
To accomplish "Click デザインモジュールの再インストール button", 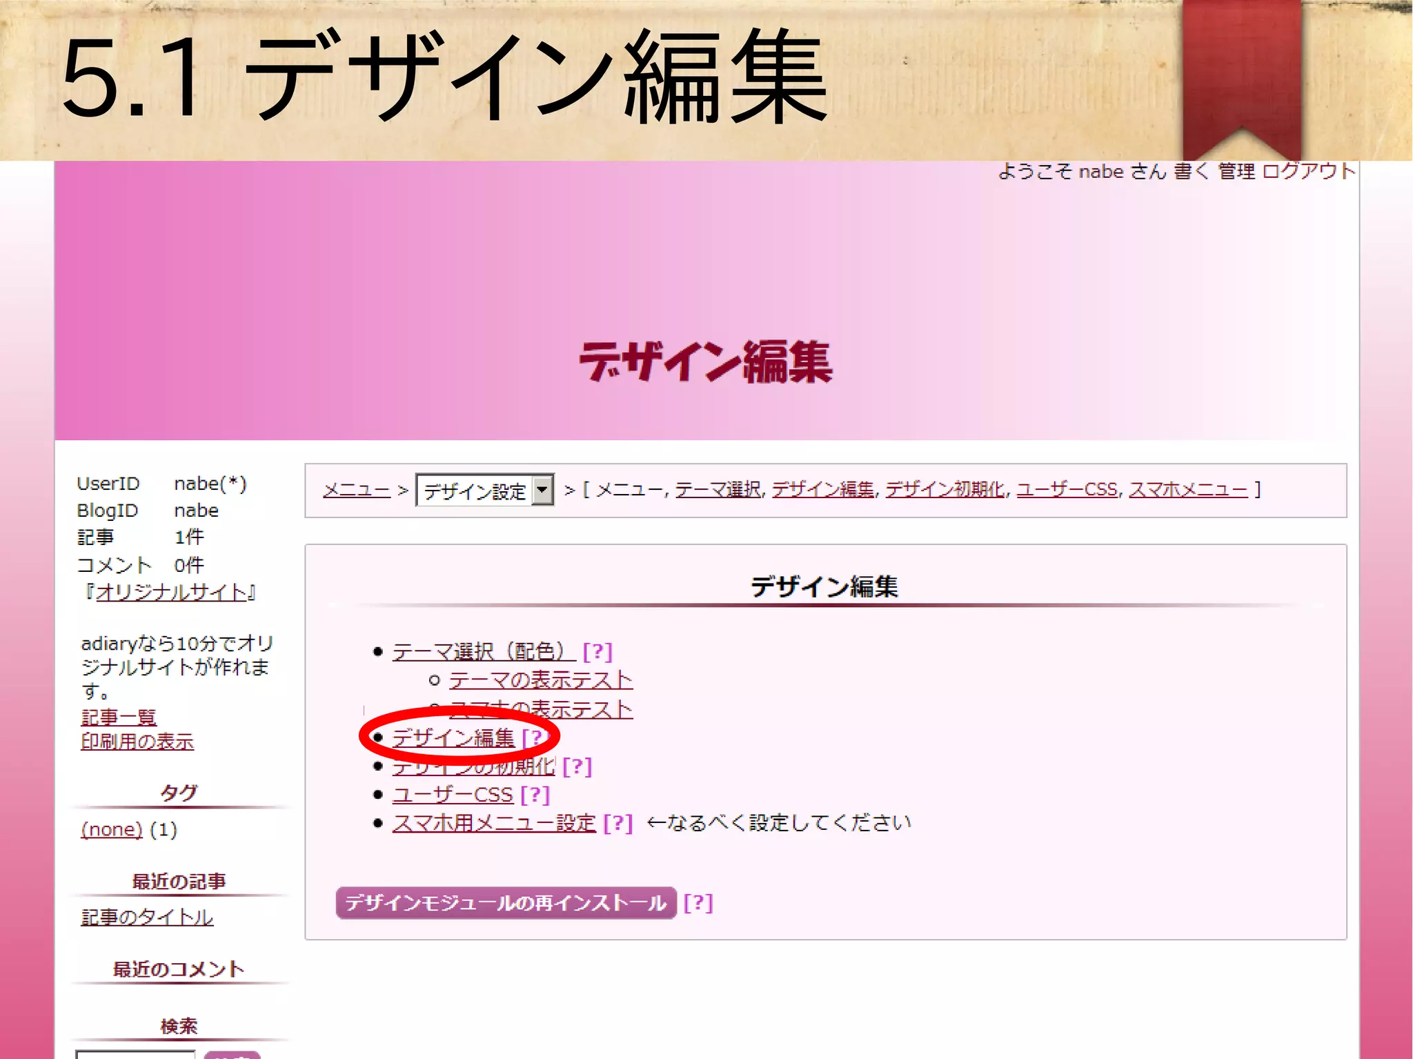I will coord(506,902).
